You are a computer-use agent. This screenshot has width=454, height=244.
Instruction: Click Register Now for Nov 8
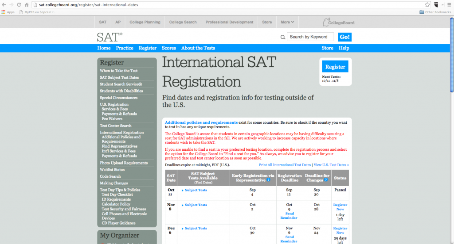click(340, 207)
